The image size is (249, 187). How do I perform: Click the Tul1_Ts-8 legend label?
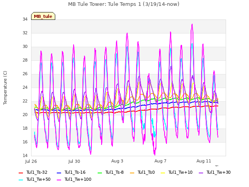[114, 172]
